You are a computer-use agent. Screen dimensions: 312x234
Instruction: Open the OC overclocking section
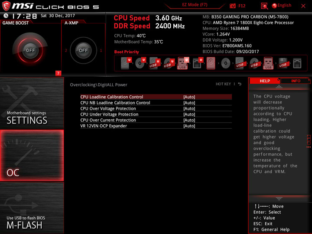(32, 156)
